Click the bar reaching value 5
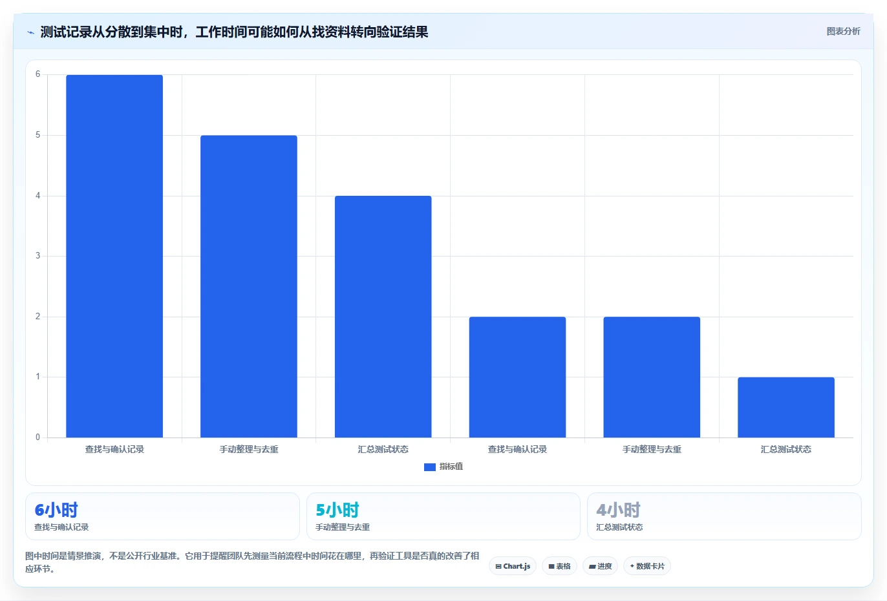 [x=249, y=286]
